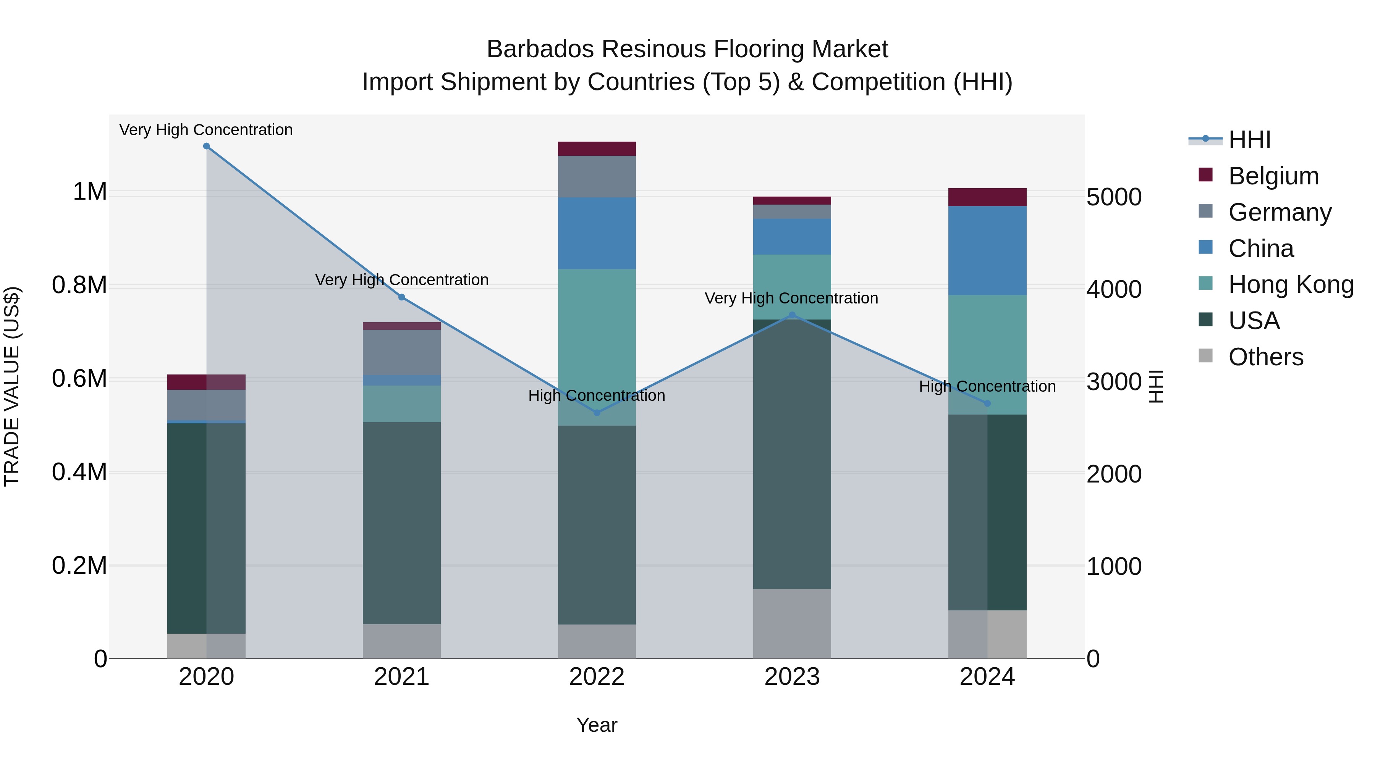Image resolution: width=1375 pixels, height=773 pixels.
Task: Click the 2022 Others bar segment
Action: pyautogui.click(x=597, y=641)
